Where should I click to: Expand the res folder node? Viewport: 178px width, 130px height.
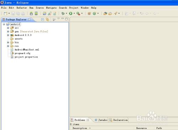tap(8, 46)
